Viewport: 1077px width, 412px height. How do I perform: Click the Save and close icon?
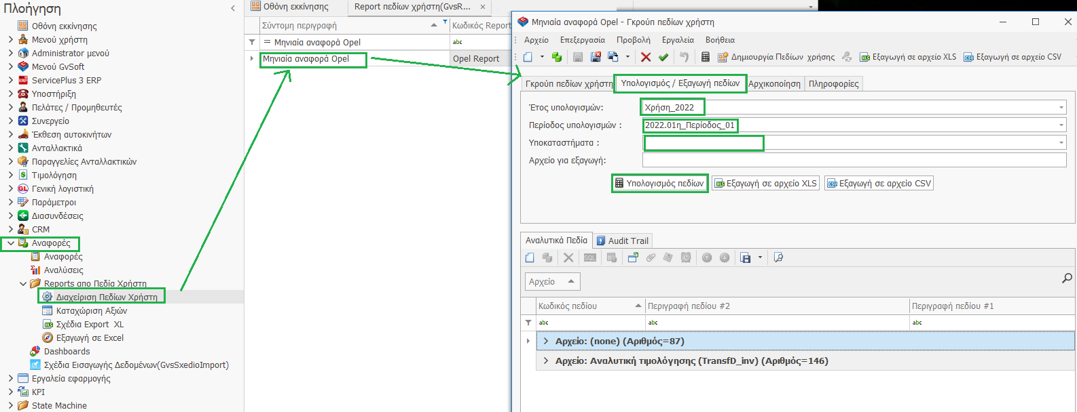[x=596, y=57]
